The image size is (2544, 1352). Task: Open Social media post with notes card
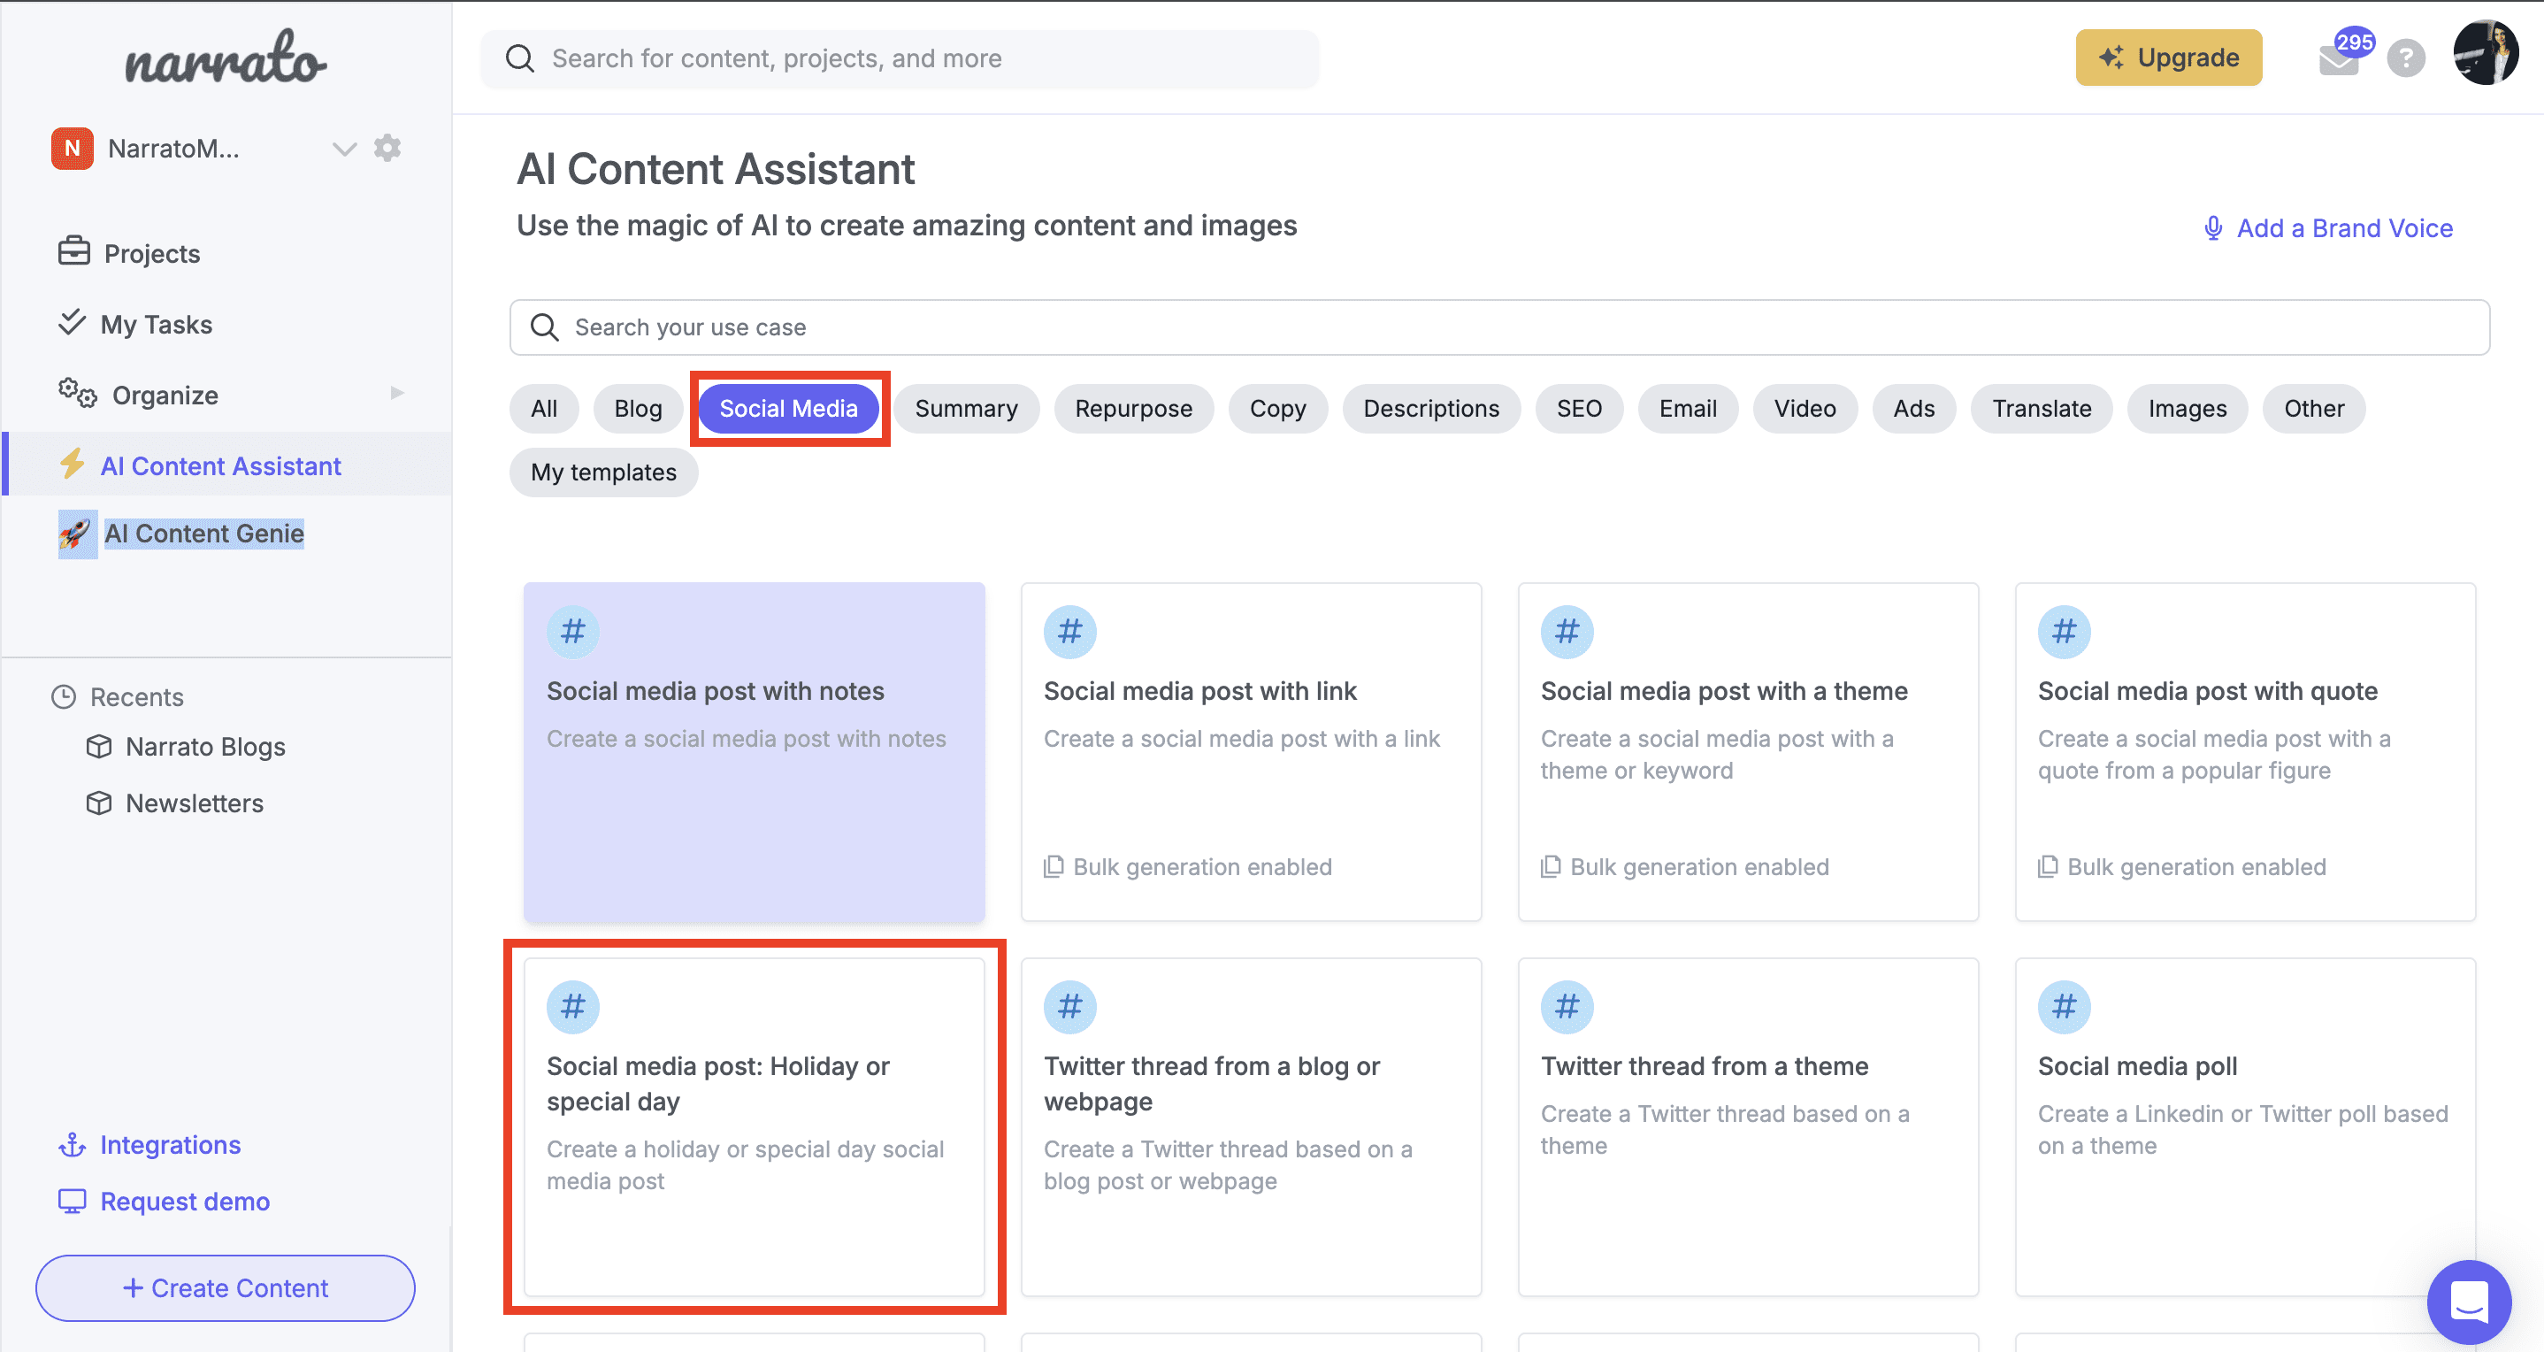(x=755, y=751)
